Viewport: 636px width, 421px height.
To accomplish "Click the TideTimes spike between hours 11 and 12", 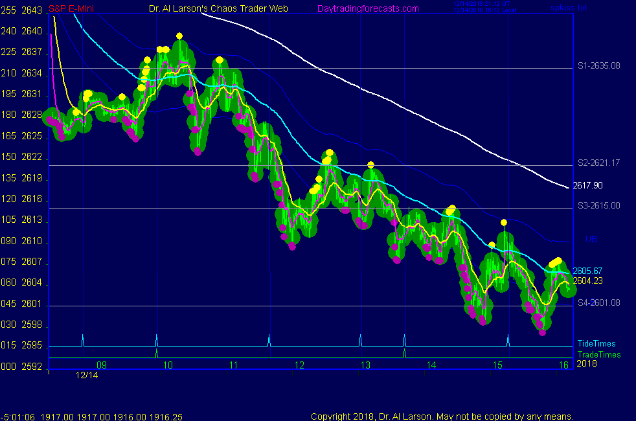I will pos(269,340).
